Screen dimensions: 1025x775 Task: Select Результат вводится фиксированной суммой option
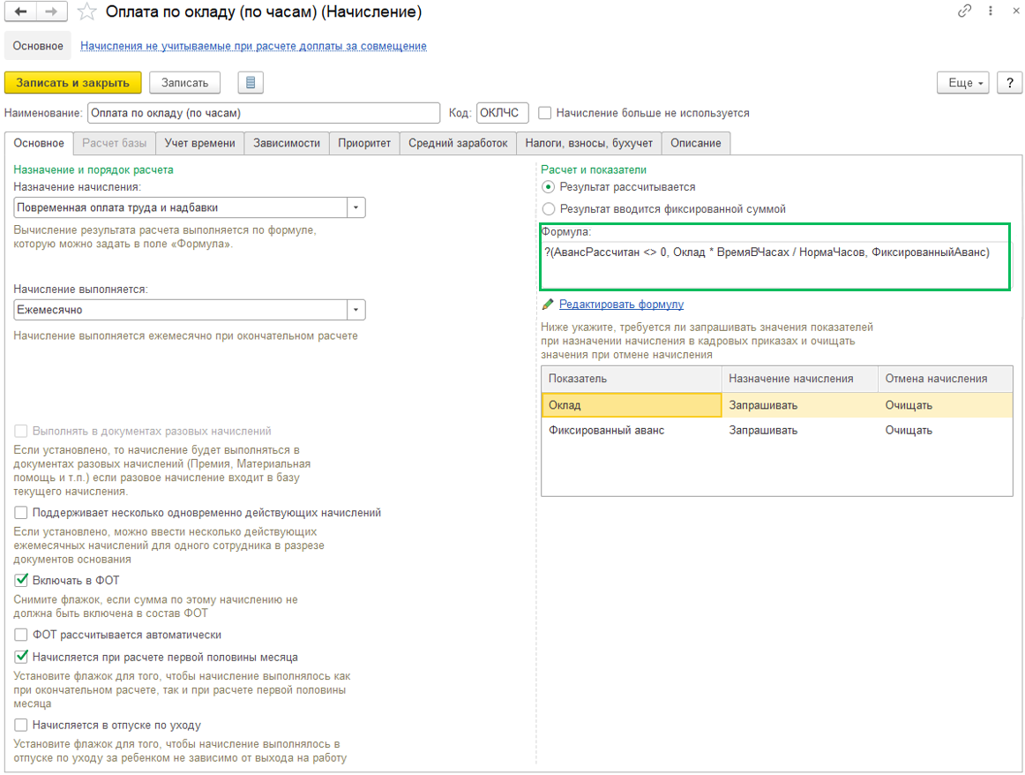coord(549,209)
